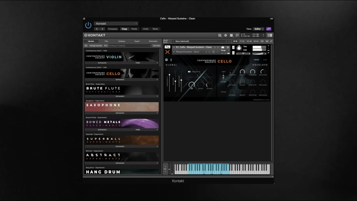Click the snapshot camera icon
Image resolution: width=357 pixels, height=201 pixels.
pos(223,47)
